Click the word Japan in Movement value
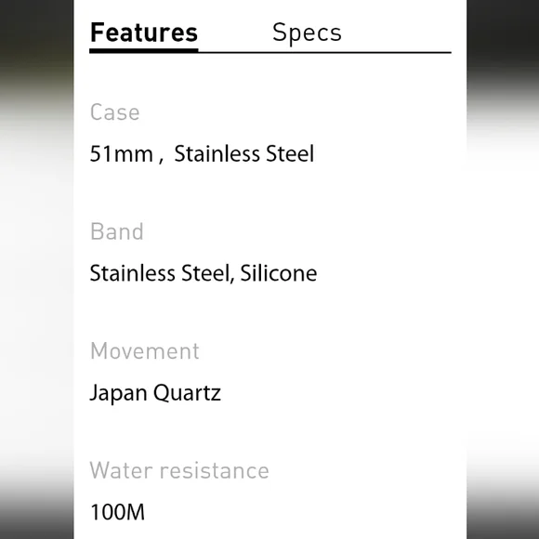The height and width of the screenshot is (539, 539). tap(119, 393)
